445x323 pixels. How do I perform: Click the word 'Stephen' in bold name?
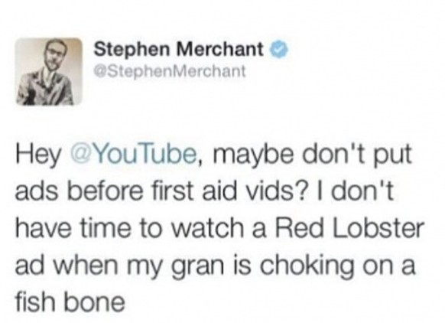pyautogui.click(x=134, y=50)
